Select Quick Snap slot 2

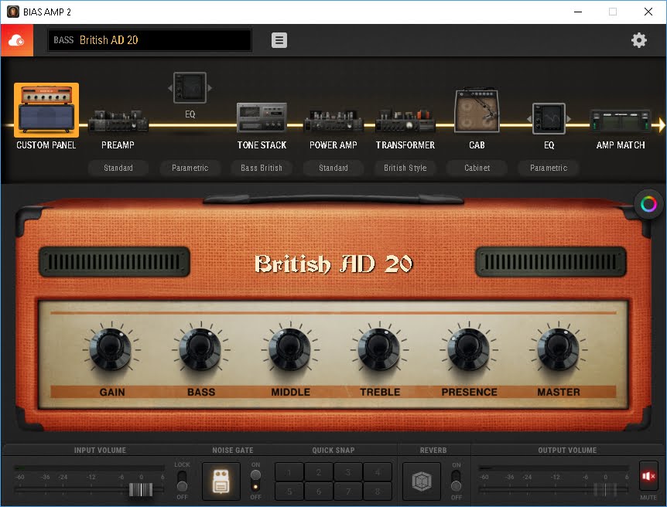pos(319,472)
